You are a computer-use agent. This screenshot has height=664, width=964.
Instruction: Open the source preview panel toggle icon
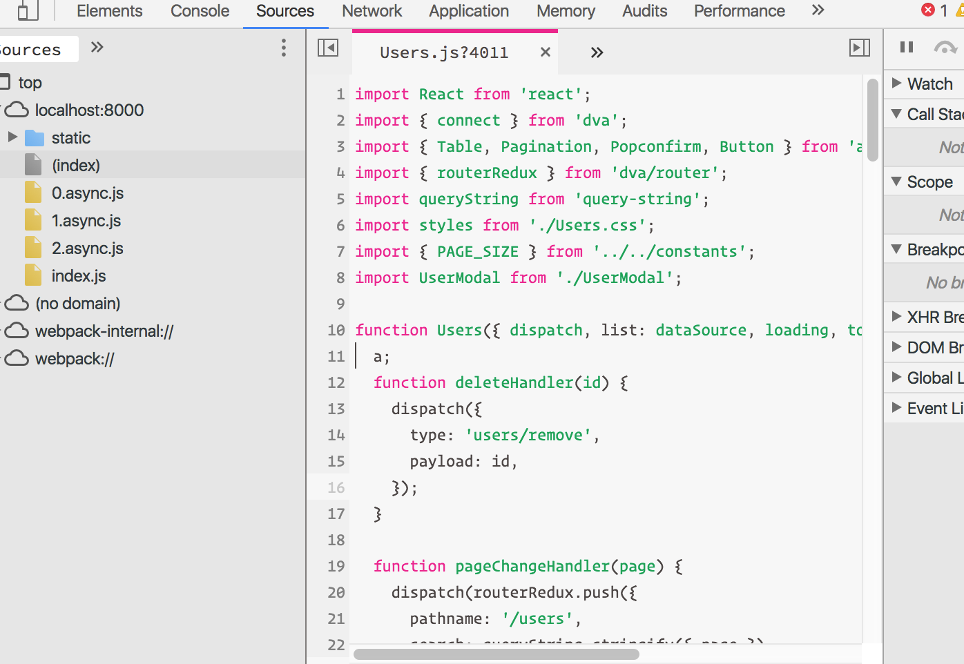tap(859, 48)
